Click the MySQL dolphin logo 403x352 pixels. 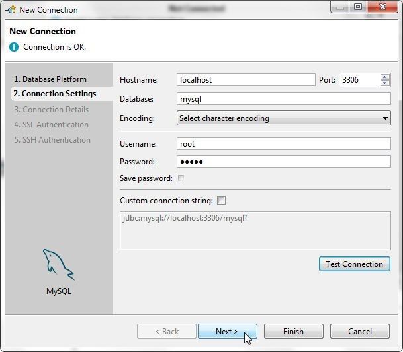pos(59,265)
